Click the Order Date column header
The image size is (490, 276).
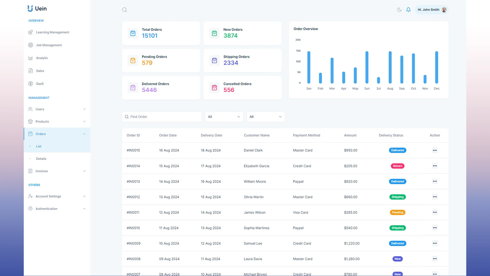pos(168,135)
